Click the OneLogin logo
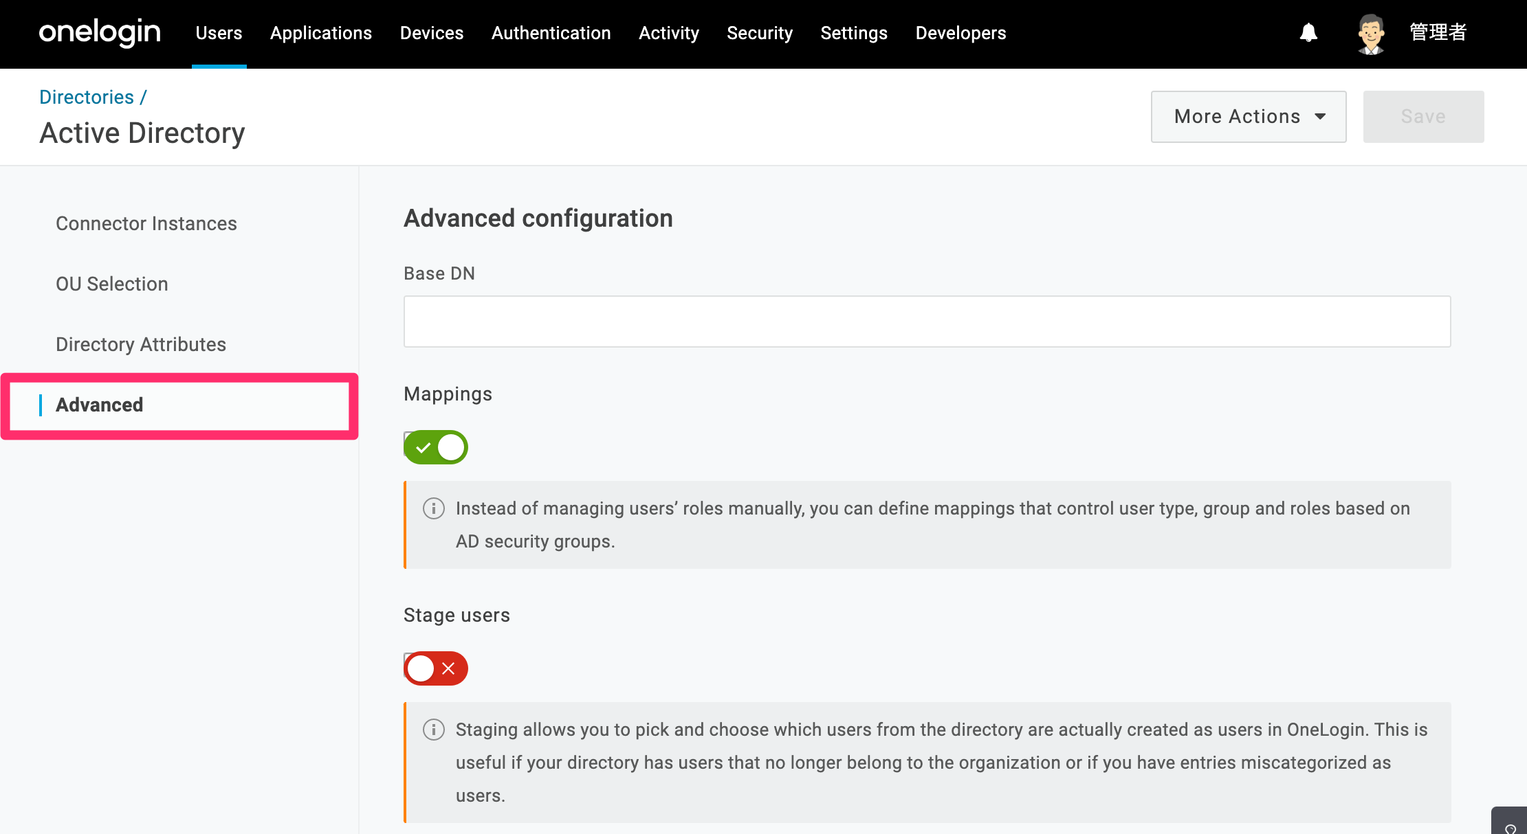The image size is (1527, 834). pos(100,33)
